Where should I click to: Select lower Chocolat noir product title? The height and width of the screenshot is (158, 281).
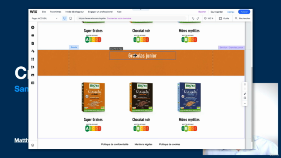tap(141, 120)
